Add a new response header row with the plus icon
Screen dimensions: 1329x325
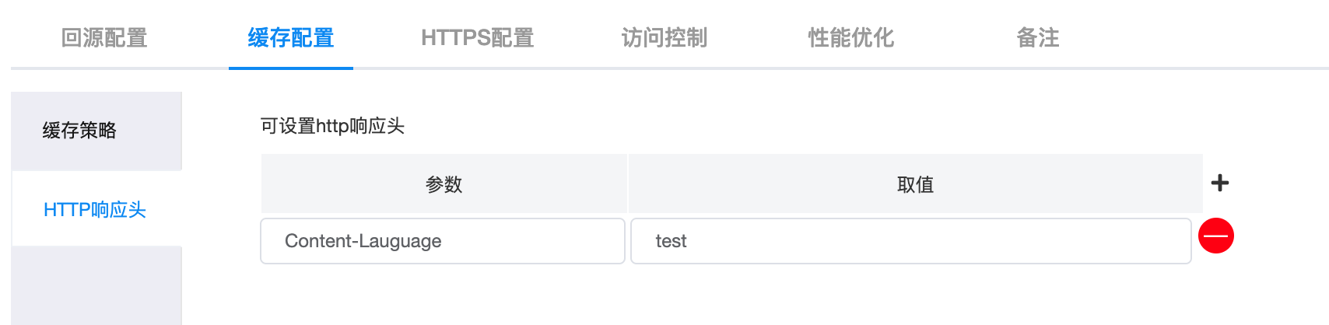point(1220,183)
